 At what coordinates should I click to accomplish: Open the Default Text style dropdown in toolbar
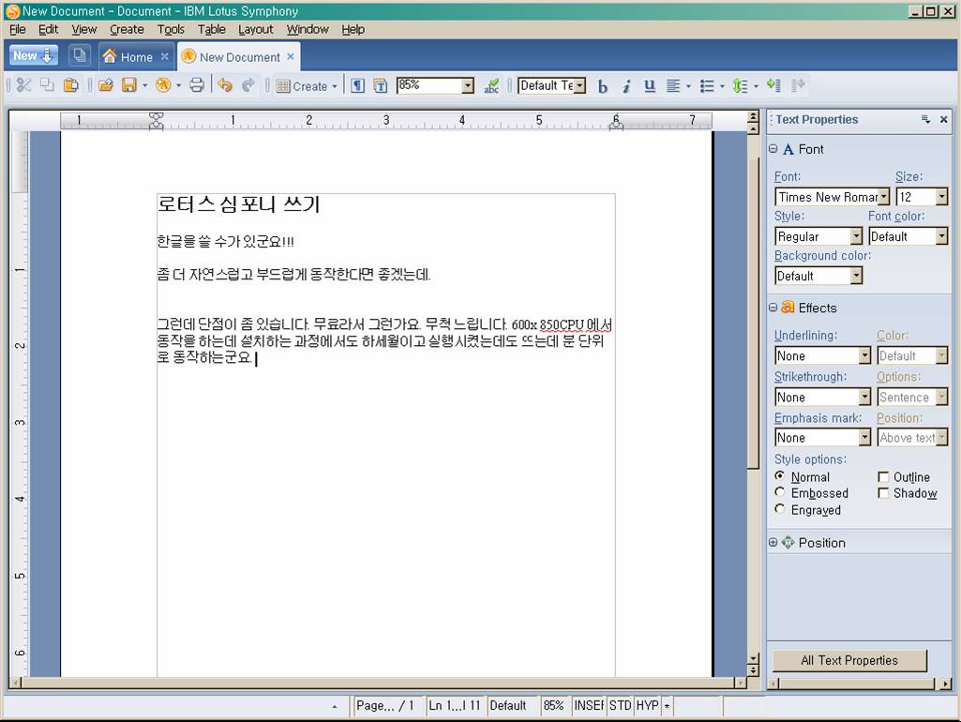click(x=579, y=86)
